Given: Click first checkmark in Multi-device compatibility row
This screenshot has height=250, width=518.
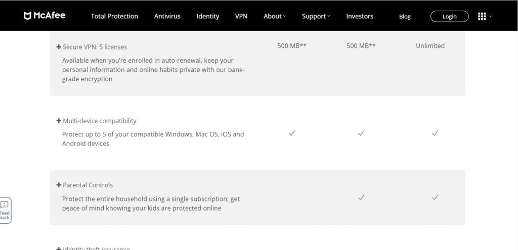Looking at the screenshot, I should [x=292, y=133].
